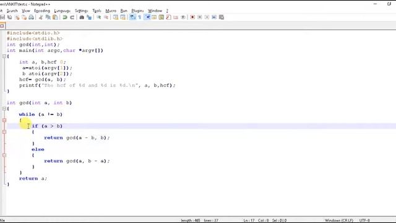The width and height of the screenshot is (396, 223).
Task: Click the 'hcf= gcd(a, b);' line
Action: pyautogui.click(x=43, y=79)
